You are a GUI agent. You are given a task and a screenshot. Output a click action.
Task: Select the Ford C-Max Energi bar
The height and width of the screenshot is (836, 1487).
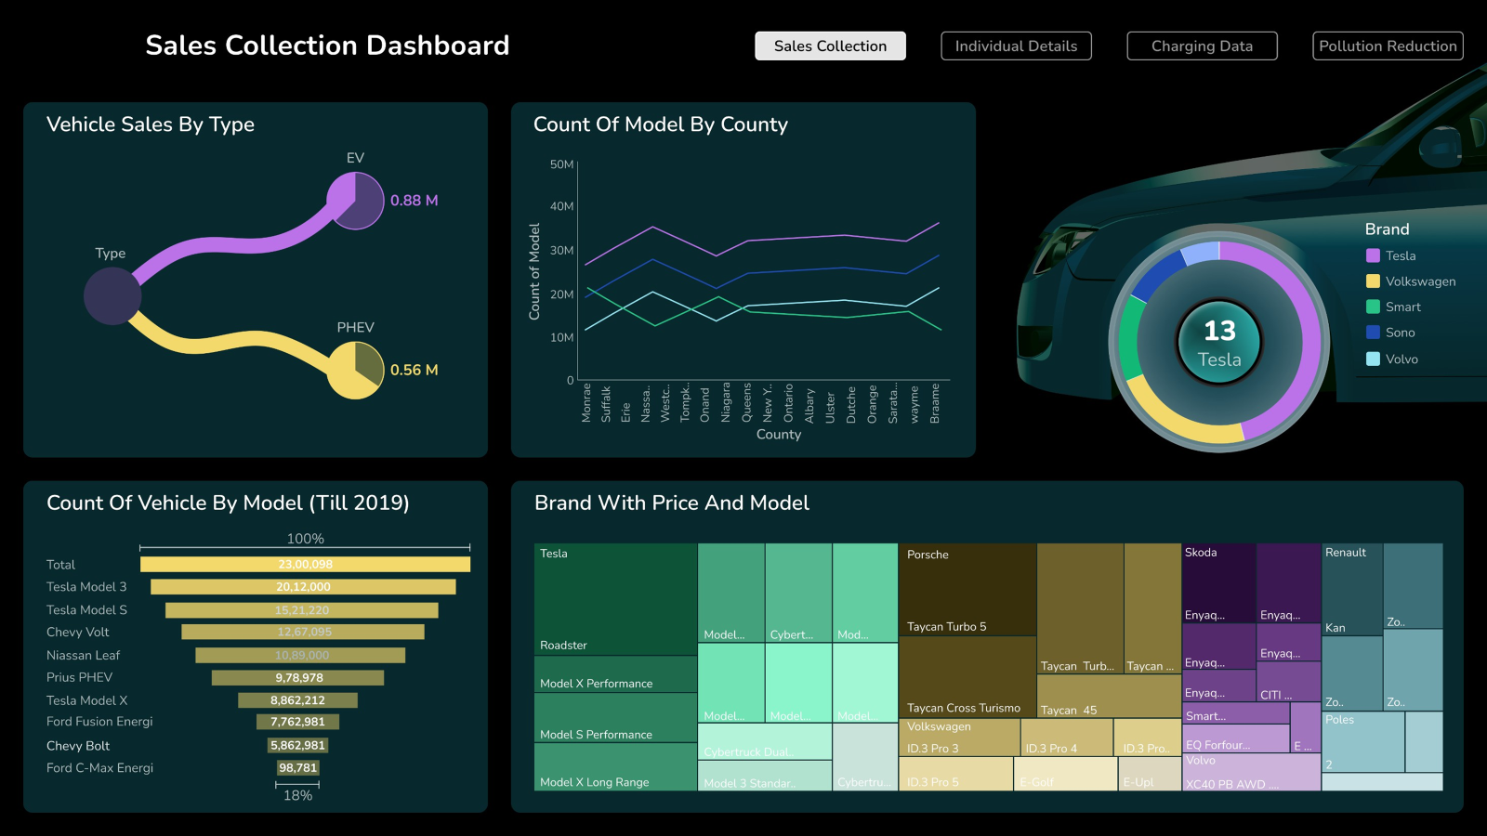pyautogui.click(x=297, y=768)
